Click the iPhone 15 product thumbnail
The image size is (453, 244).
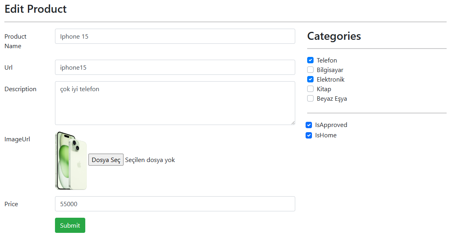pyautogui.click(x=71, y=160)
